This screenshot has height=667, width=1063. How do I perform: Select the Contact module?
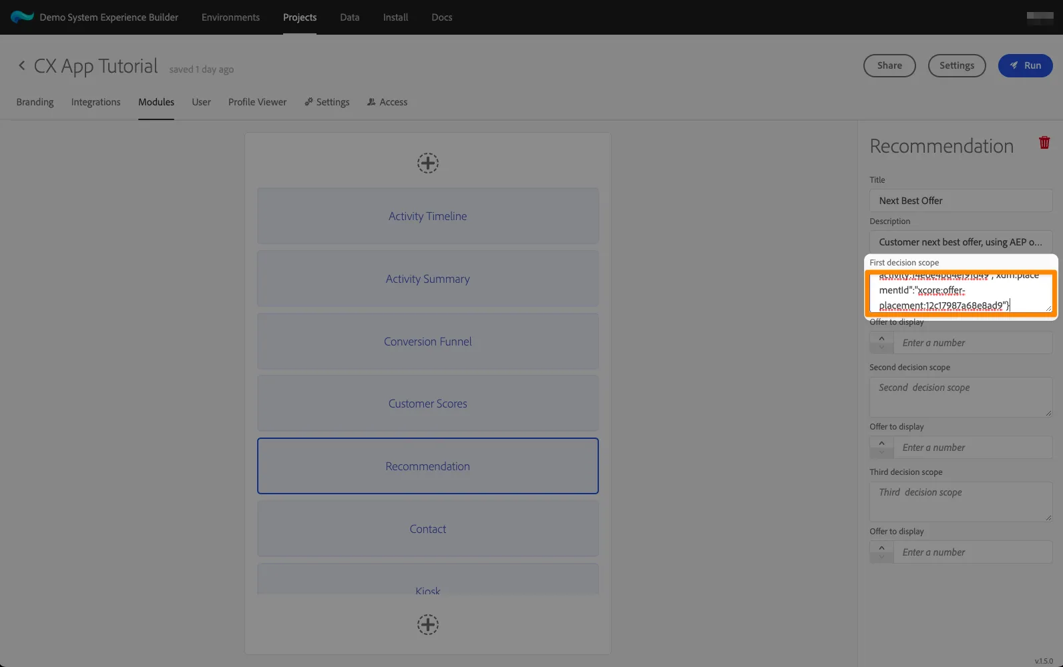428,529
